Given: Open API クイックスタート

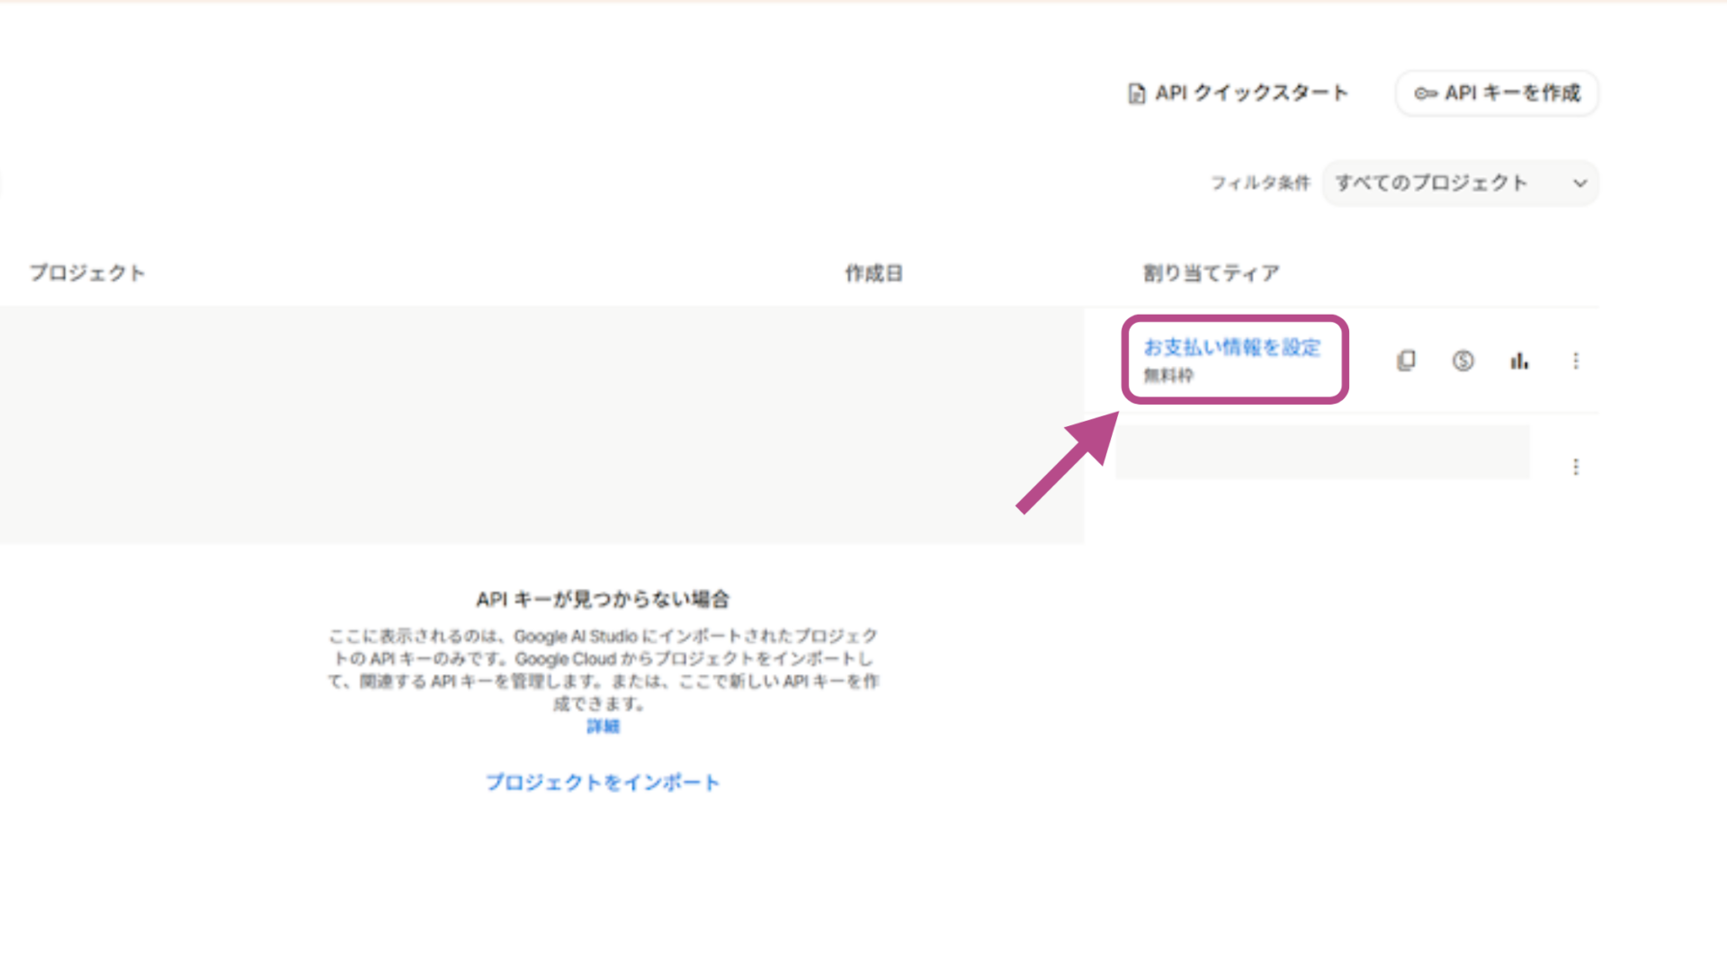Looking at the screenshot, I should click(1254, 93).
